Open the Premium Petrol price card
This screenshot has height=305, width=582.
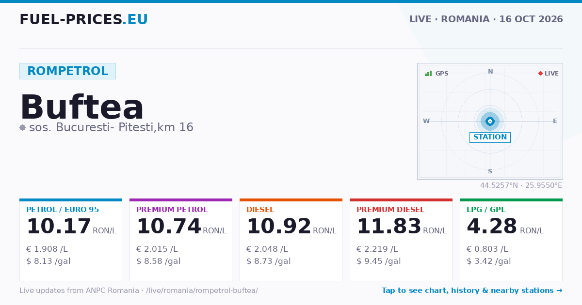pos(181,240)
